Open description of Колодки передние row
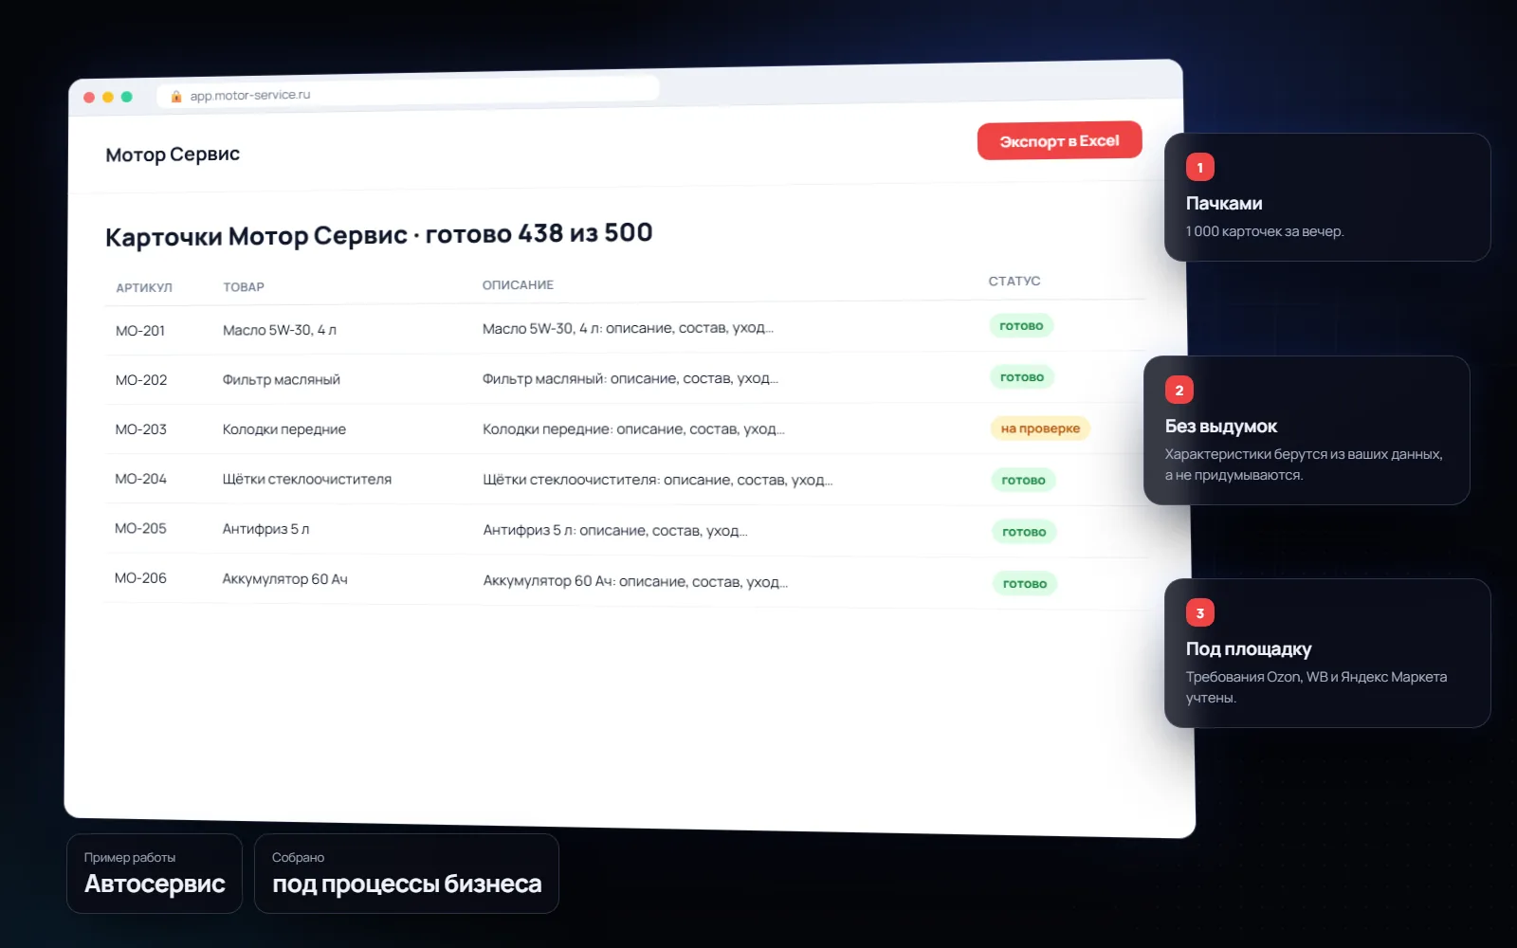This screenshot has height=948, width=1517. click(x=633, y=429)
